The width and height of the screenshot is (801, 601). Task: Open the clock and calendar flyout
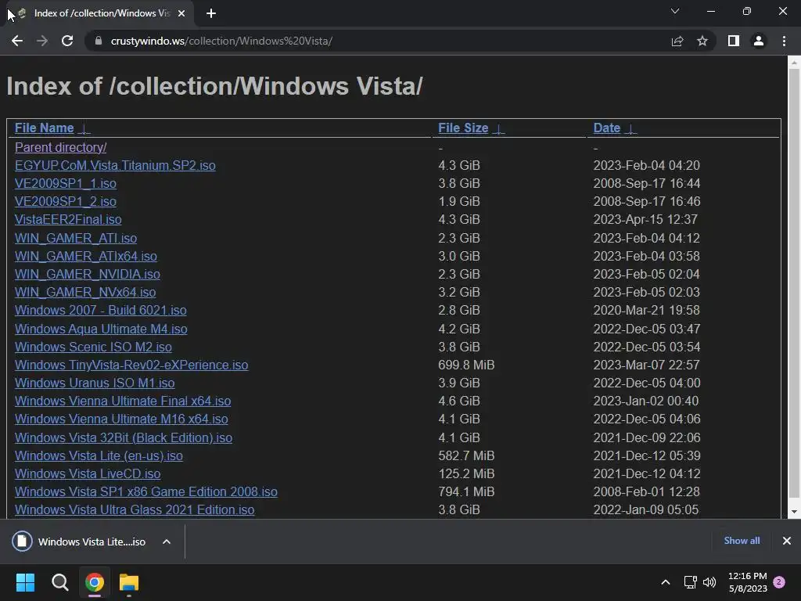[748, 582]
